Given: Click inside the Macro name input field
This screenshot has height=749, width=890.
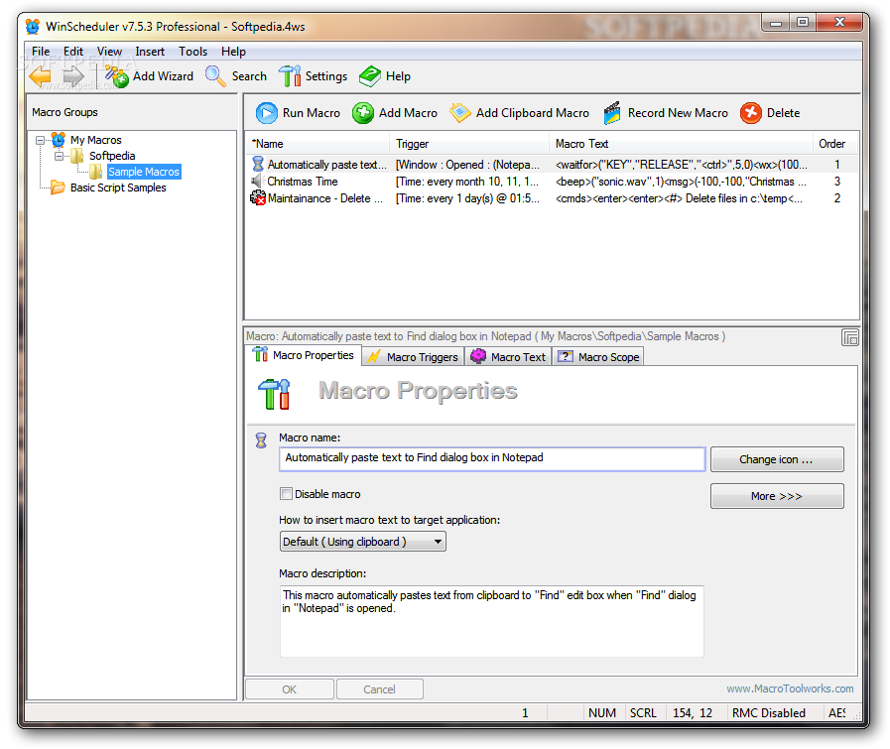Looking at the screenshot, I should point(491,458).
